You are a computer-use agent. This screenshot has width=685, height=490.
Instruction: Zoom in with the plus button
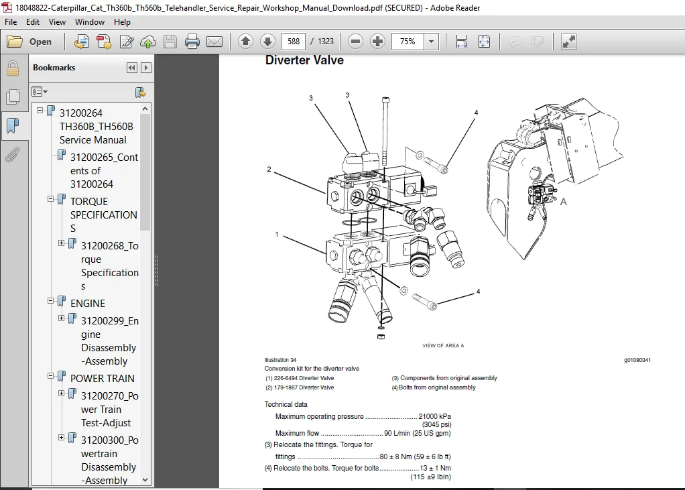[377, 42]
